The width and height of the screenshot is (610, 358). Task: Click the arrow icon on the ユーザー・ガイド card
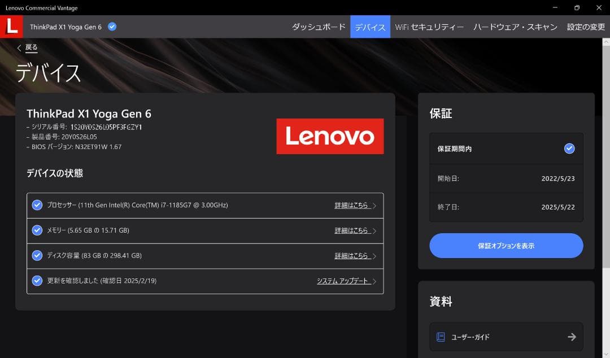point(572,337)
